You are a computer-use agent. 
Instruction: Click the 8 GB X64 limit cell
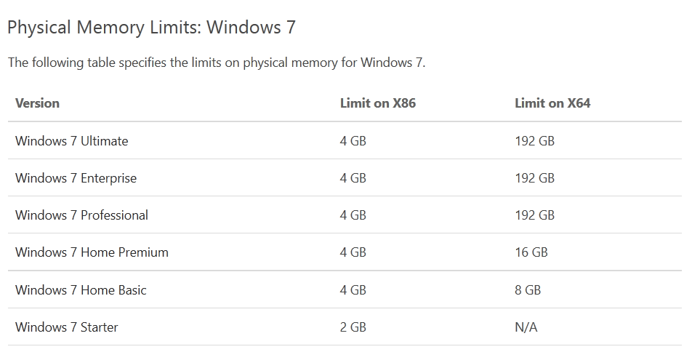(x=528, y=290)
